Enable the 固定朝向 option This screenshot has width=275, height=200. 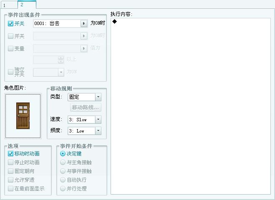pos(10,171)
